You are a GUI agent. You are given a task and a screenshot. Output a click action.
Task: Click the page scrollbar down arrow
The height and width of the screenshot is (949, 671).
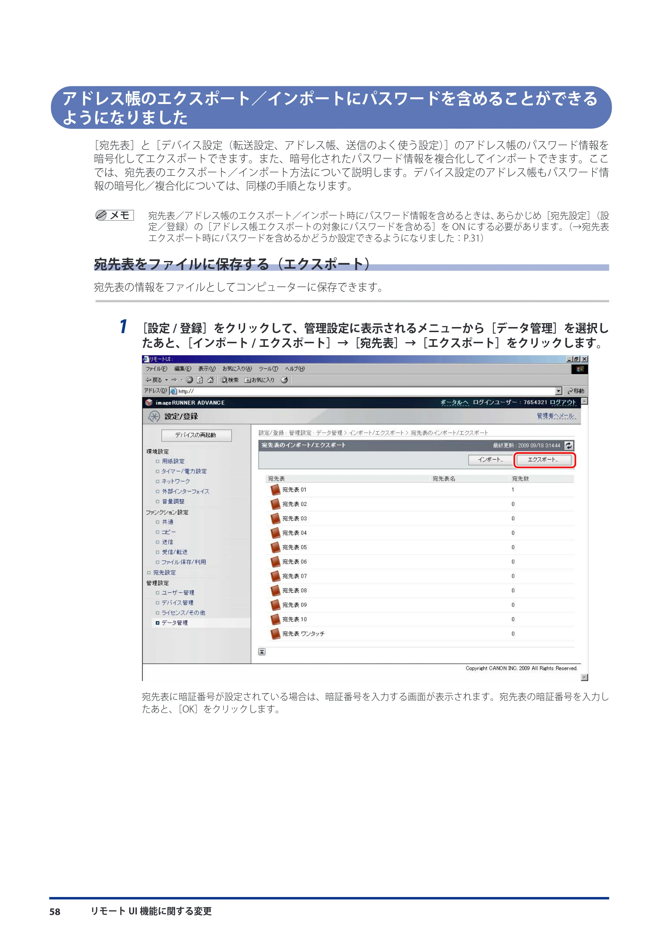pyautogui.click(x=584, y=677)
